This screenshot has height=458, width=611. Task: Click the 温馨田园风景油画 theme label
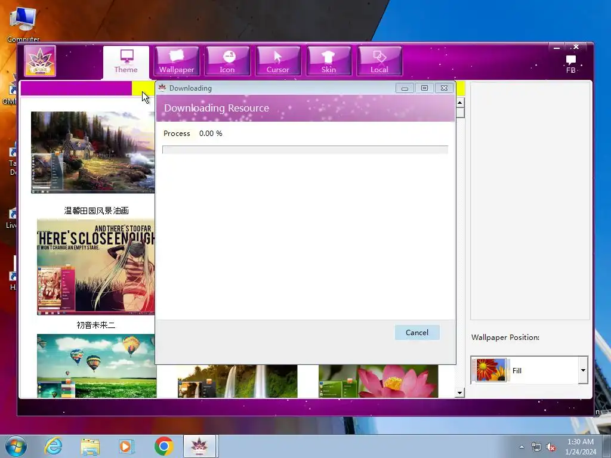96,211
